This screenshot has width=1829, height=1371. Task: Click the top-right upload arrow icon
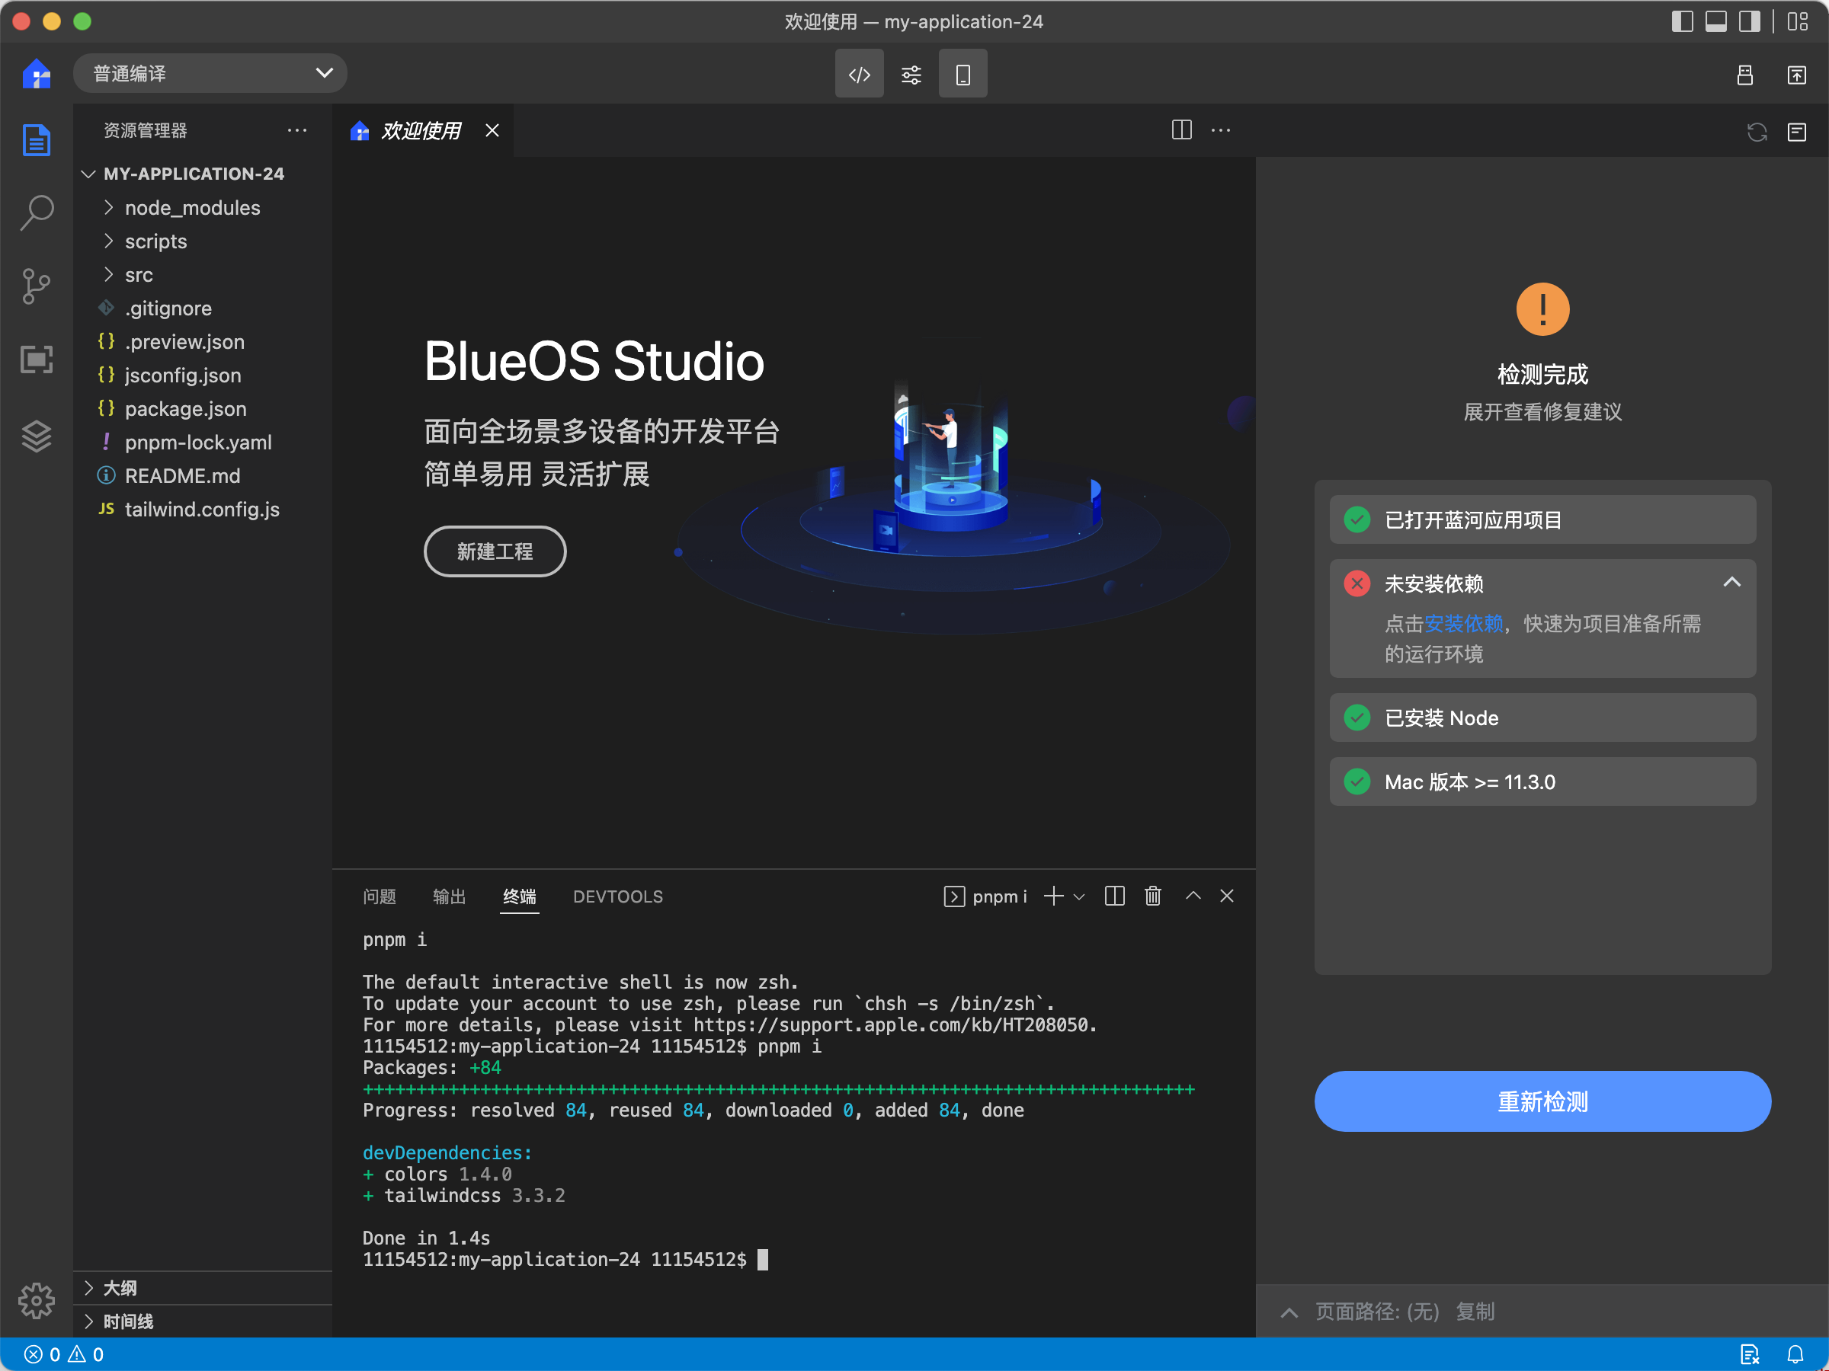tap(1796, 75)
